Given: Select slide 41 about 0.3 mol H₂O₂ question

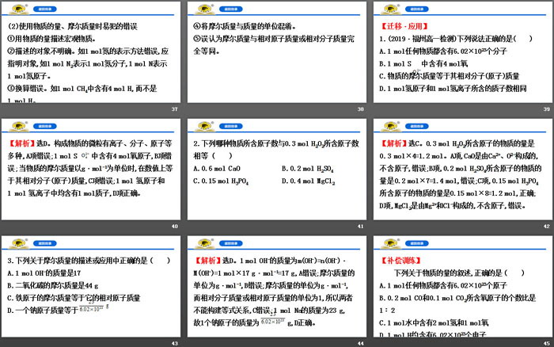Looking at the screenshot, I should click(277, 169).
